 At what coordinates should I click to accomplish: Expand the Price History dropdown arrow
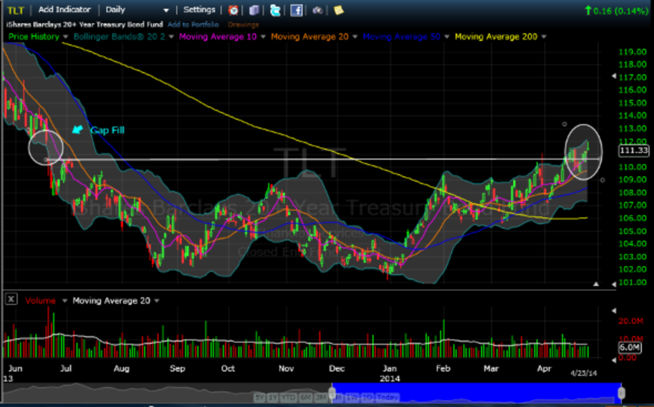(65, 37)
